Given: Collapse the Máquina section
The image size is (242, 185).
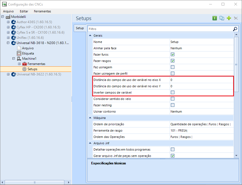Looking at the screenshot, I should point(90,118).
